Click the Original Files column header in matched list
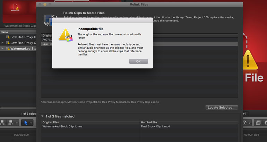The width and height of the screenshot is (267, 142). click(x=90, y=122)
